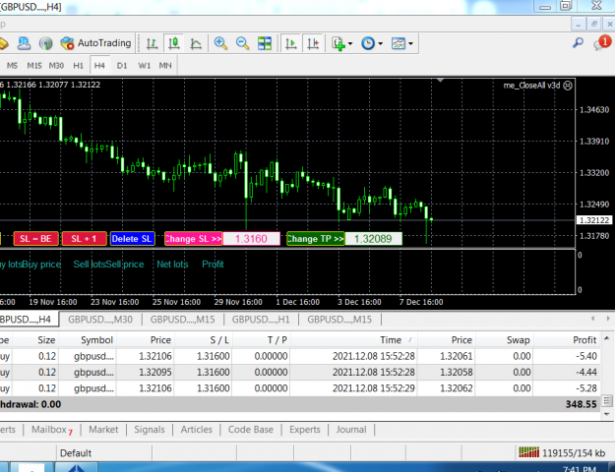Click the Periods clock icon
615x472 pixels.
tap(368, 43)
